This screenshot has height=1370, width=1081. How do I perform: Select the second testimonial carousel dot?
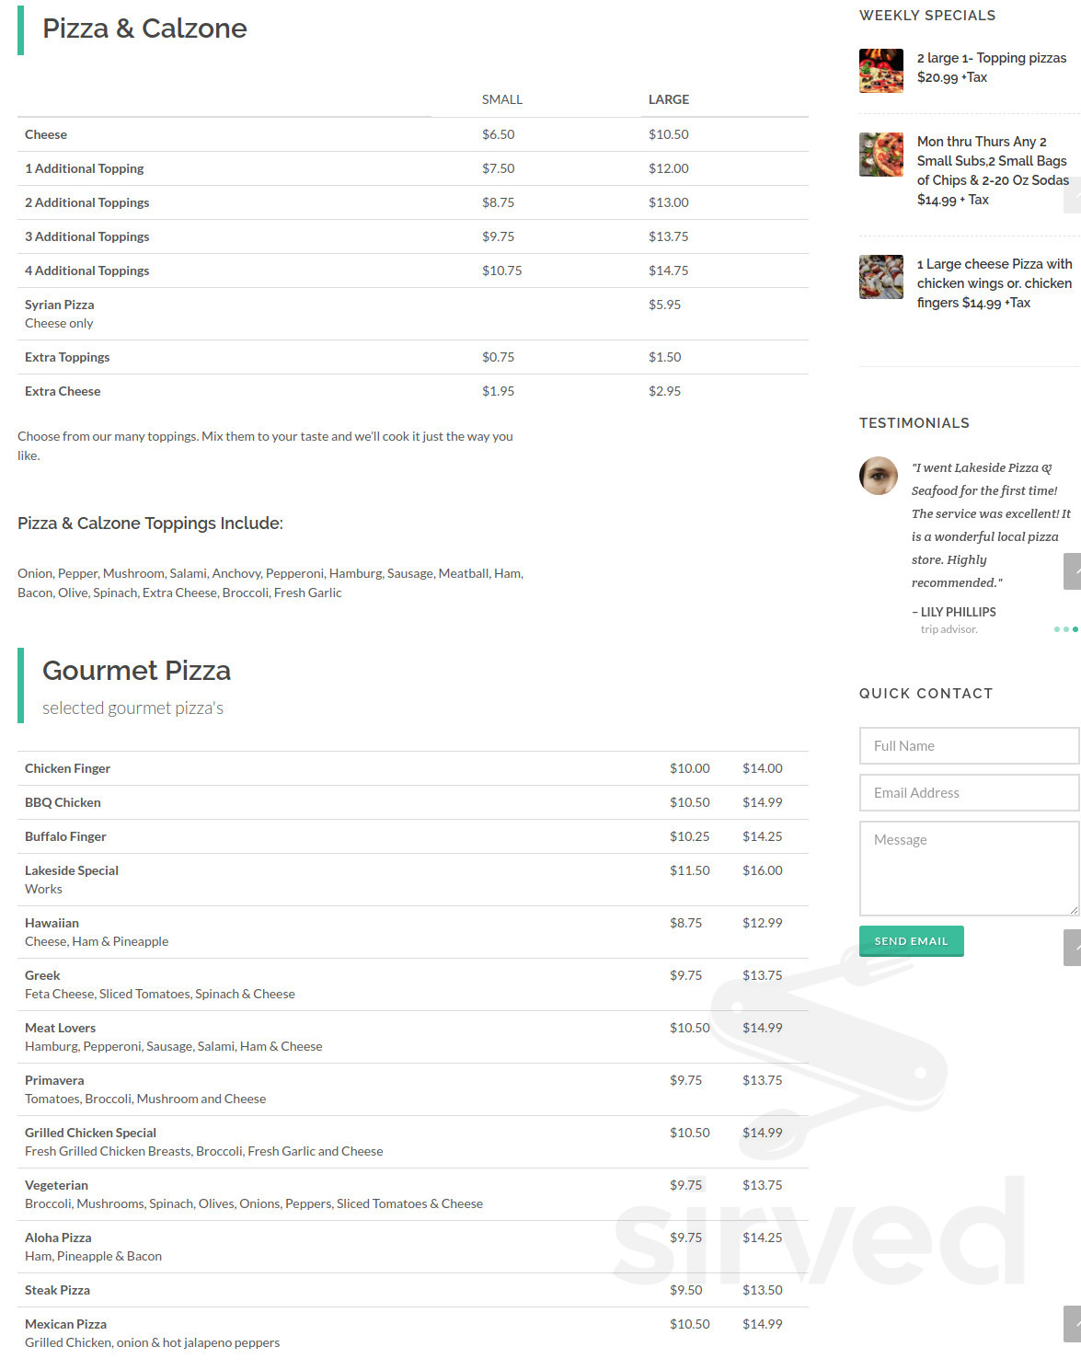(1065, 629)
